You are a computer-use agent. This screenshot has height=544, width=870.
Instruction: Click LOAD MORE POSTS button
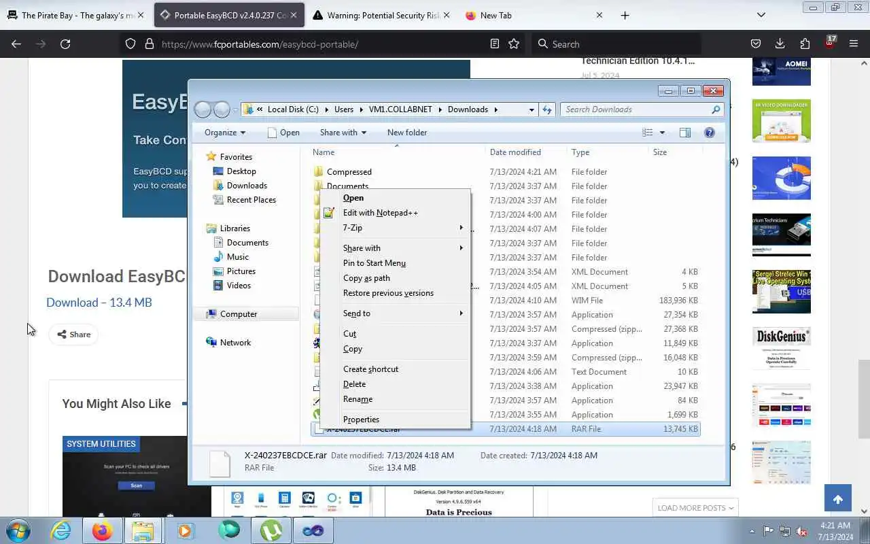click(695, 508)
